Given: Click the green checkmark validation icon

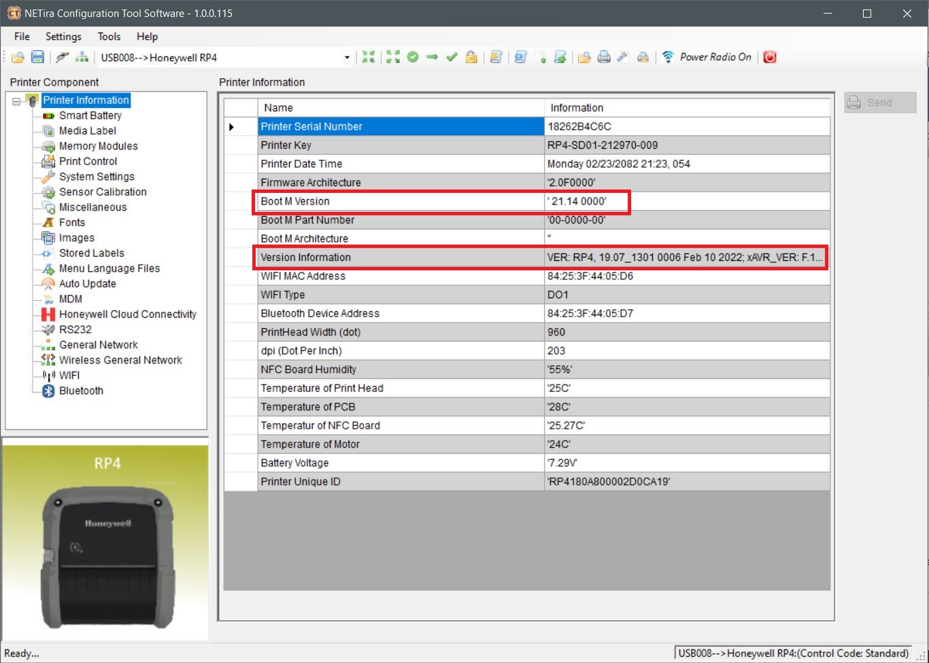Looking at the screenshot, I should coord(451,57).
